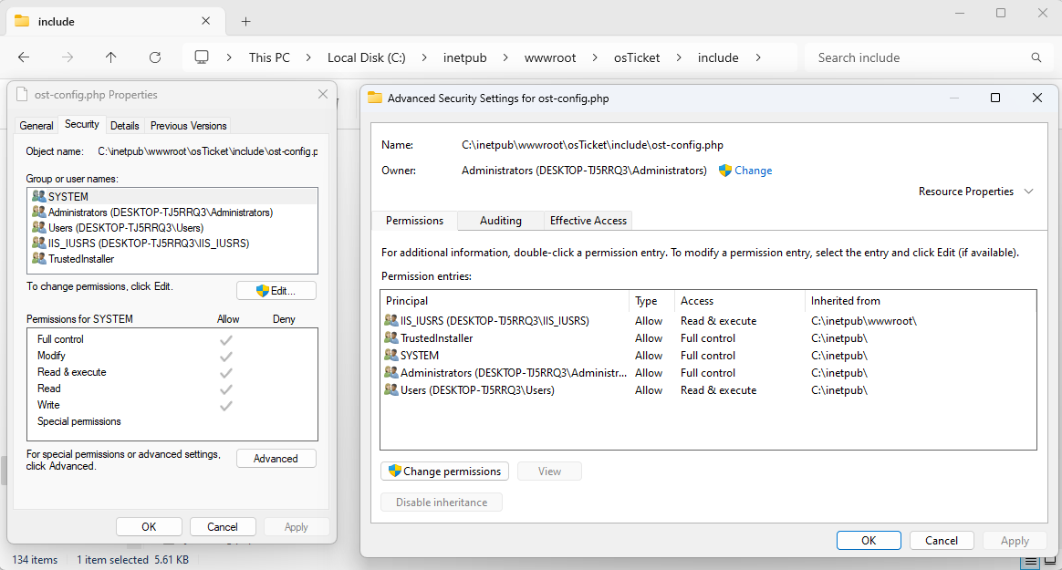Expand chevron after inetpub in path
Viewport: 1062px width, 570px height.
[x=505, y=57]
